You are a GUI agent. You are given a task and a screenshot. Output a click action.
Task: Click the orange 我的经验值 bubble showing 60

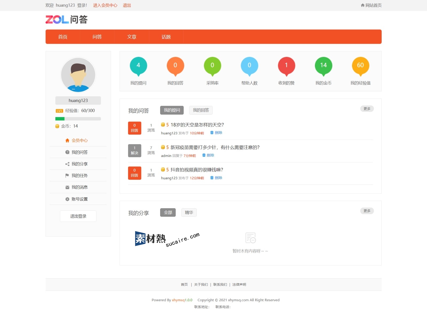(360, 66)
